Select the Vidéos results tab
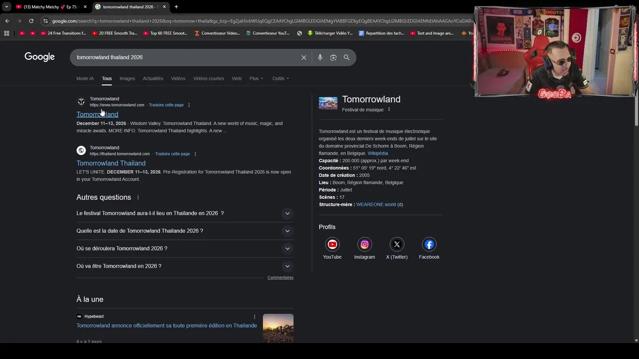Image resolution: width=639 pixels, height=359 pixels. click(x=178, y=78)
